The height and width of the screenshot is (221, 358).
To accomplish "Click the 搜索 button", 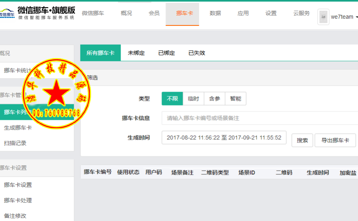I will tap(302, 140).
